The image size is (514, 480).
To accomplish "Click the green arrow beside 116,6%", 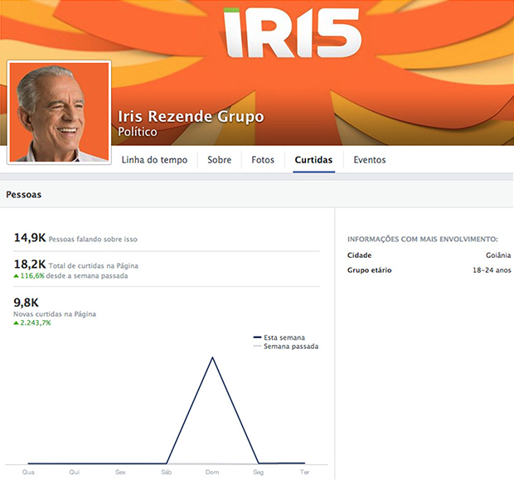I will pos(16,276).
